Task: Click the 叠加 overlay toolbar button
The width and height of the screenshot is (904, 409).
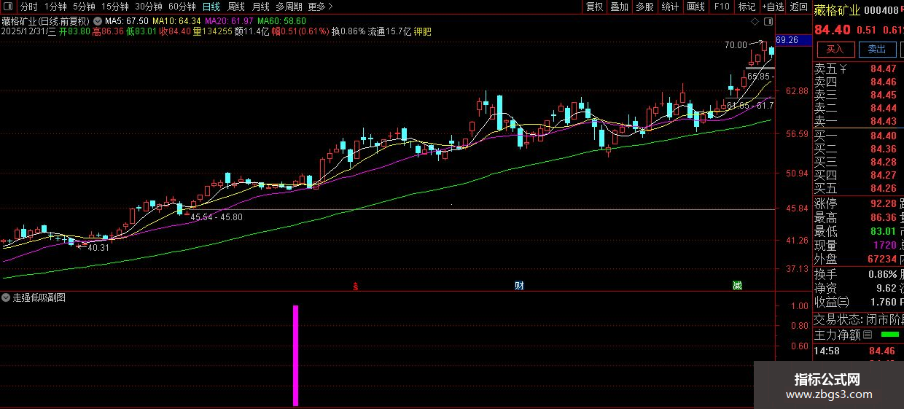Action: tap(619, 7)
